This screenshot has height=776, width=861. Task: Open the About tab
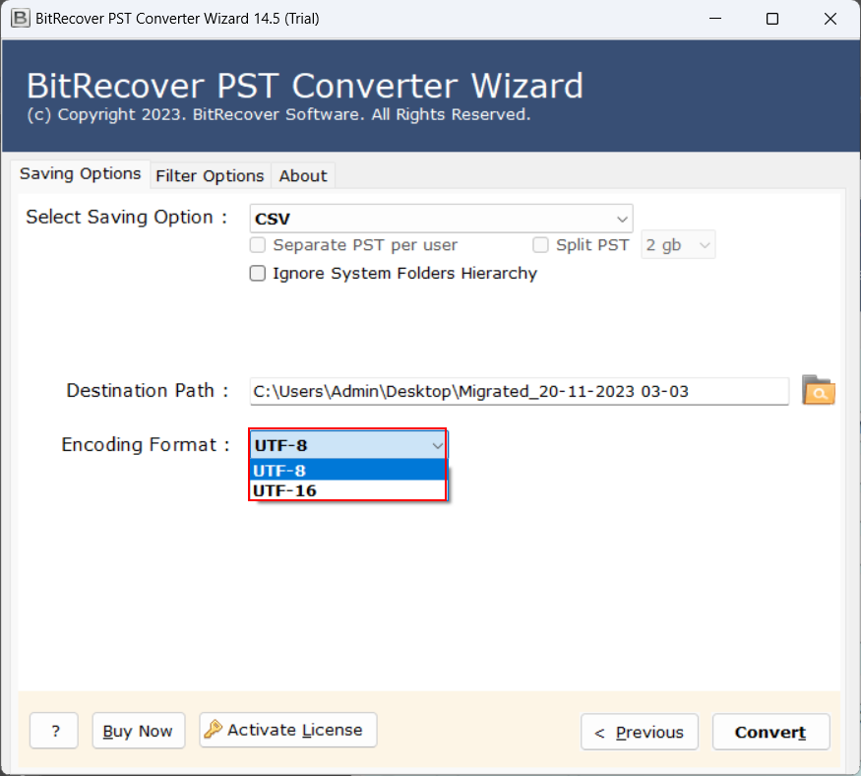pyautogui.click(x=303, y=176)
